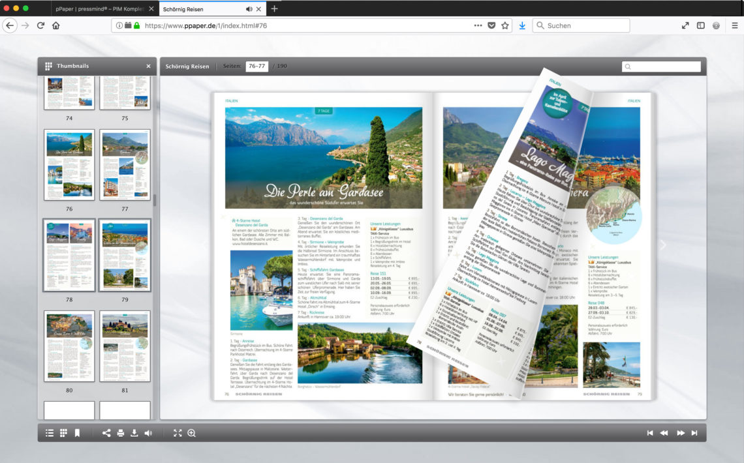Select page 77 thumbnail
The height and width of the screenshot is (463, 744).
tap(125, 165)
